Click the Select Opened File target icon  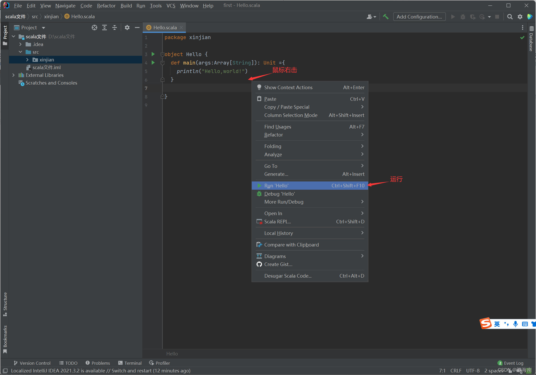point(94,28)
